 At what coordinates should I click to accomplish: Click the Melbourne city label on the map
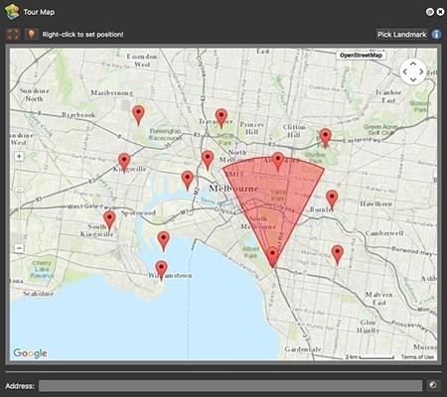(x=233, y=189)
